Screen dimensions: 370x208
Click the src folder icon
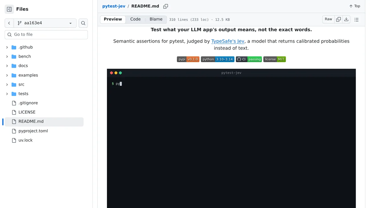(14, 85)
